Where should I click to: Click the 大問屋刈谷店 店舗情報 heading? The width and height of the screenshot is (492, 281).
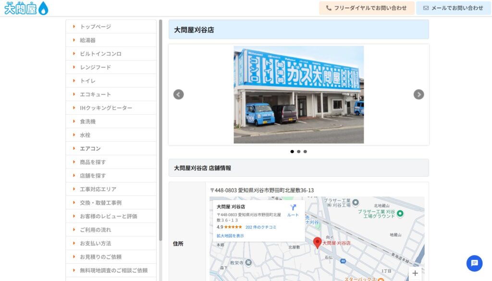(203, 168)
